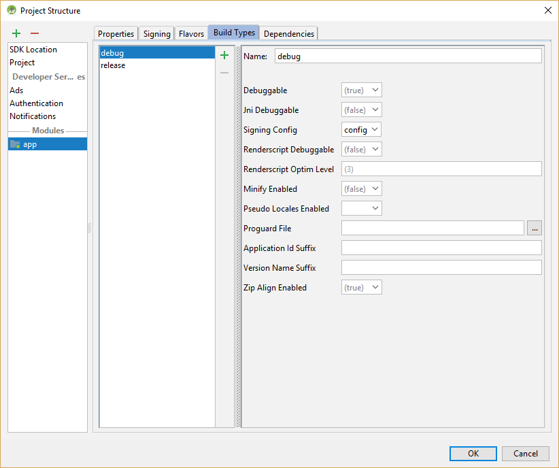This screenshot has height=468, width=559.
Task: Click the green plus to add a build type
Action: [224, 55]
